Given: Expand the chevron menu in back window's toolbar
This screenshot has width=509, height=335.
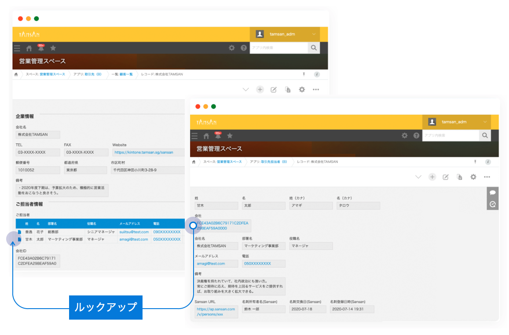Looking at the screenshot, I should [246, 90].
